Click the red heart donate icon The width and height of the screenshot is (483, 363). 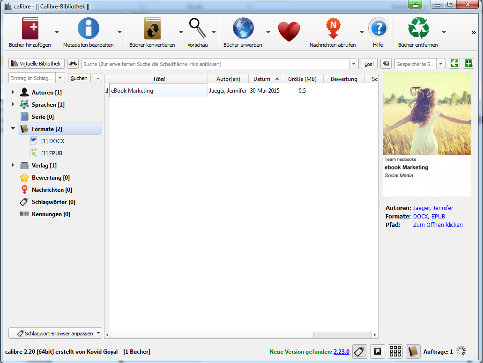tap(289, 31)
